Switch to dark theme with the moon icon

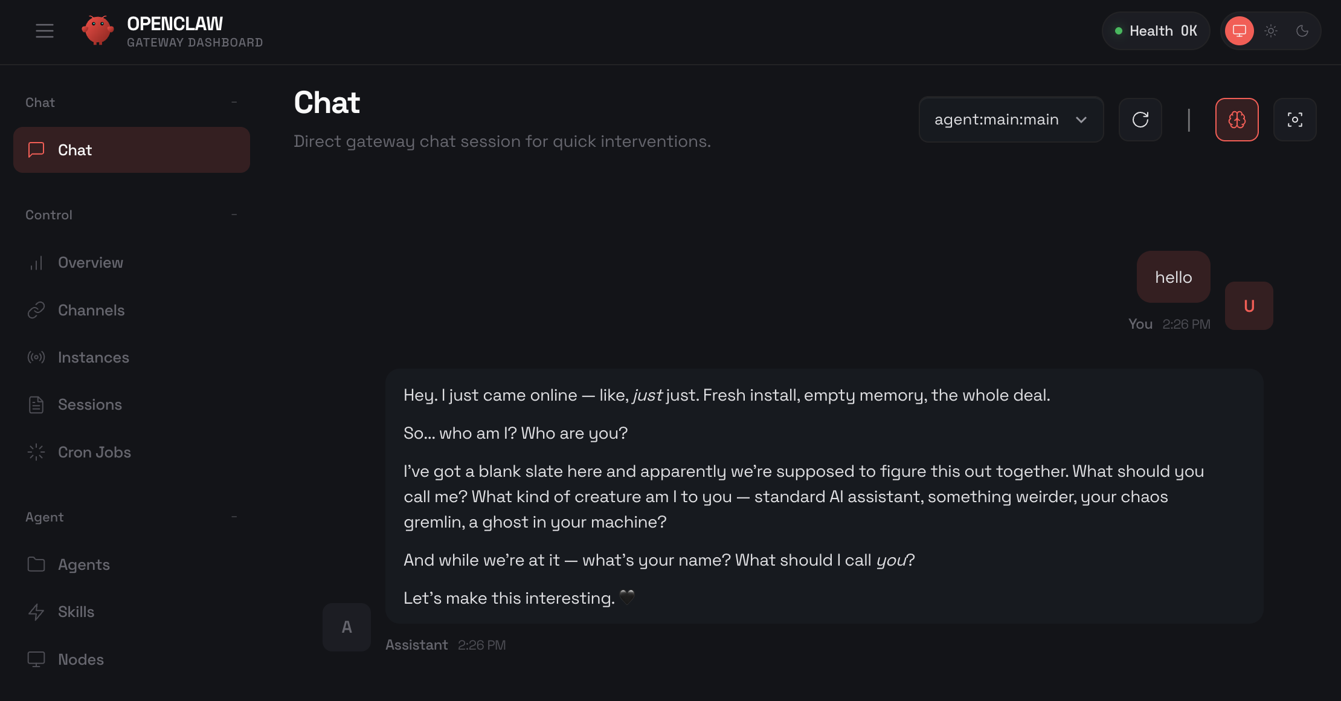(x=1302, y=31)
